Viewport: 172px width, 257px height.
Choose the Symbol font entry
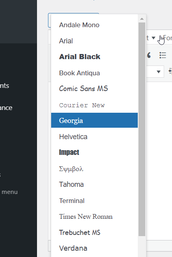94,168
